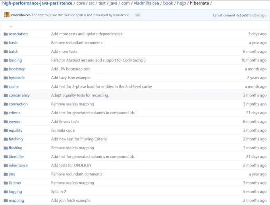The width and height of the screenshot is (270, 205).
Task: Open the listener folder
Action: tap(15, 183)
